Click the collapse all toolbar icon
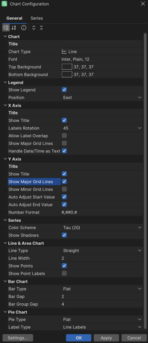The width and height of the screenshot is (148, 343). (x=41, y=28)
